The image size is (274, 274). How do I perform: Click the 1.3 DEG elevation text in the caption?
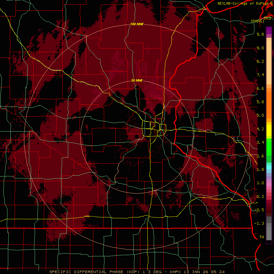click(x=152, y=272)
